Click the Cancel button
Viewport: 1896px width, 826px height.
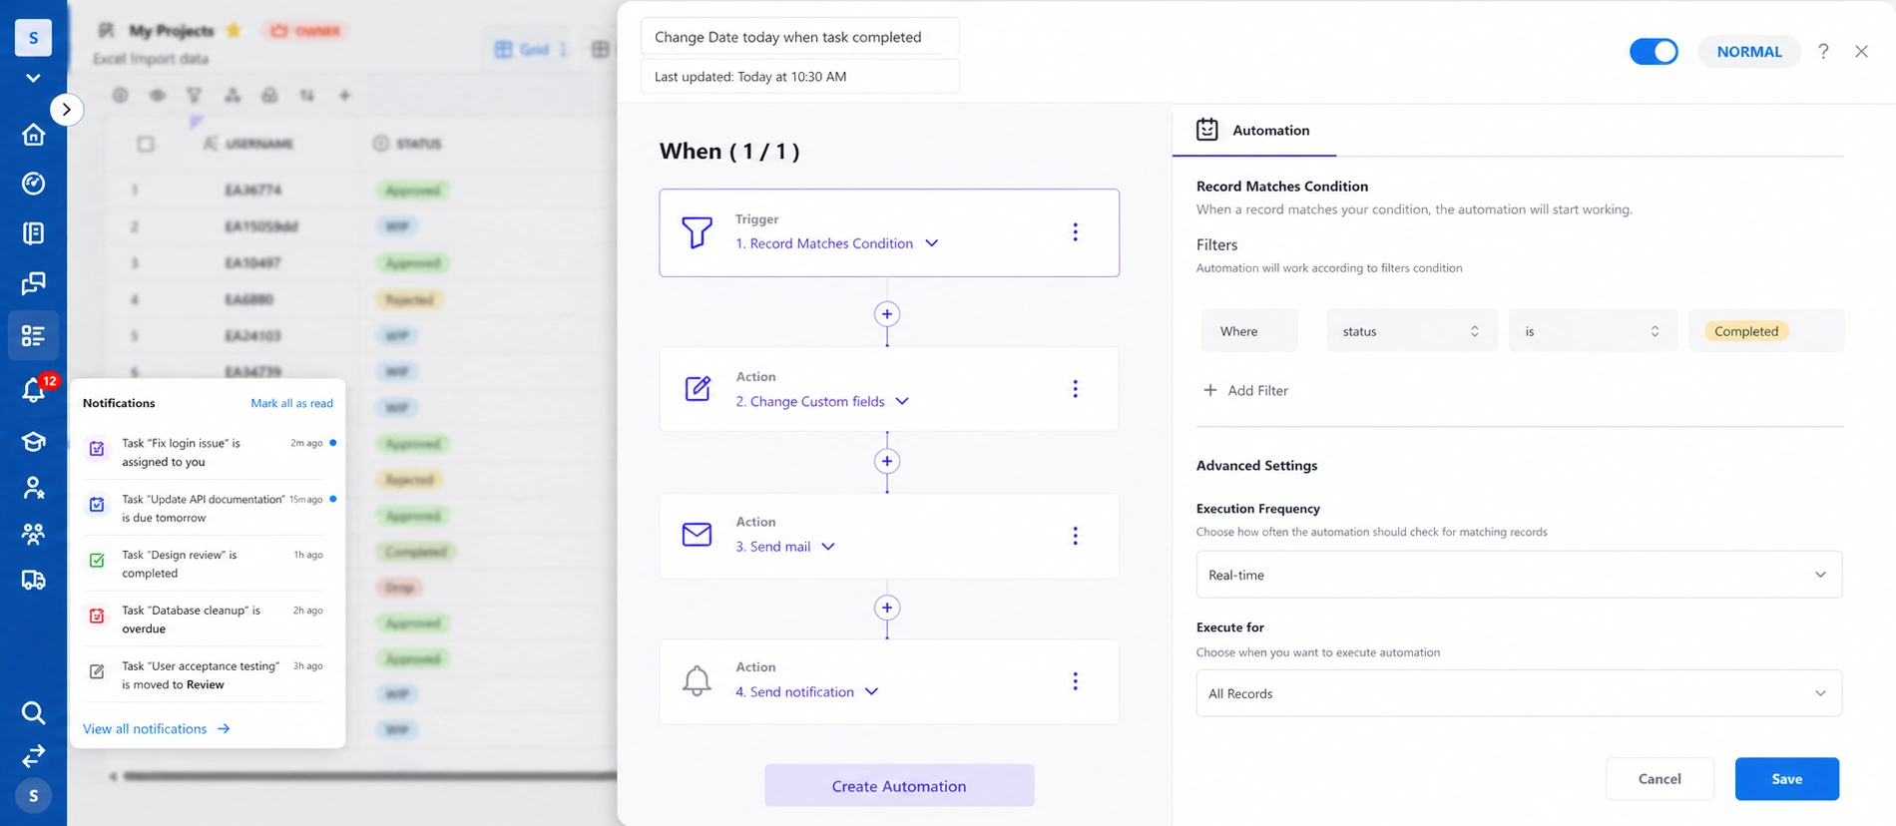point(1659,779)
